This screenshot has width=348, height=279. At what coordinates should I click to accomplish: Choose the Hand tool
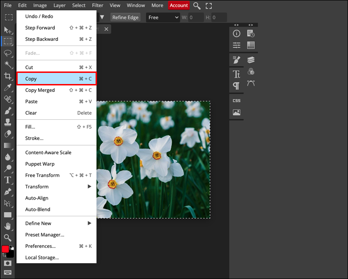(x=8, y=226)
